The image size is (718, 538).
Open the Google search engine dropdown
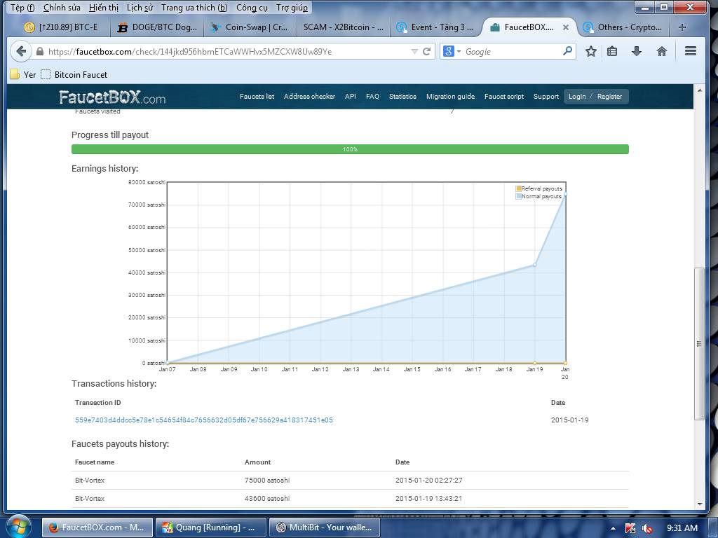[452, 51]
